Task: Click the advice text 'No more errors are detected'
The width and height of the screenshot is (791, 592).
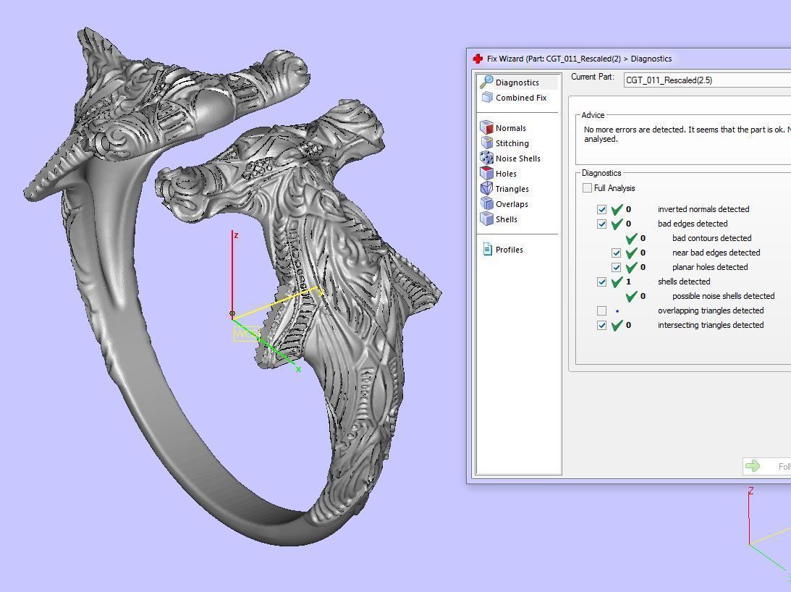Action: 633,130
